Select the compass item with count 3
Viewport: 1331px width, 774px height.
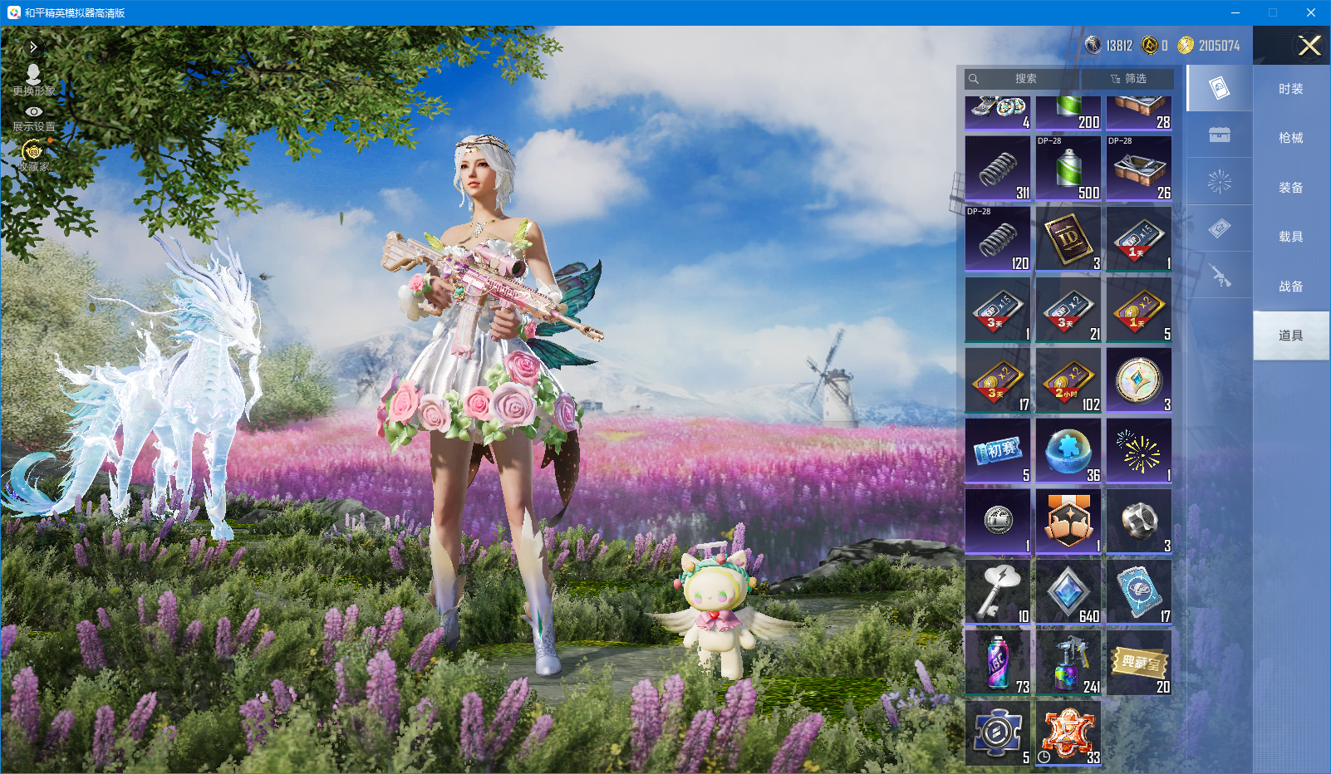click(1139, 380)
